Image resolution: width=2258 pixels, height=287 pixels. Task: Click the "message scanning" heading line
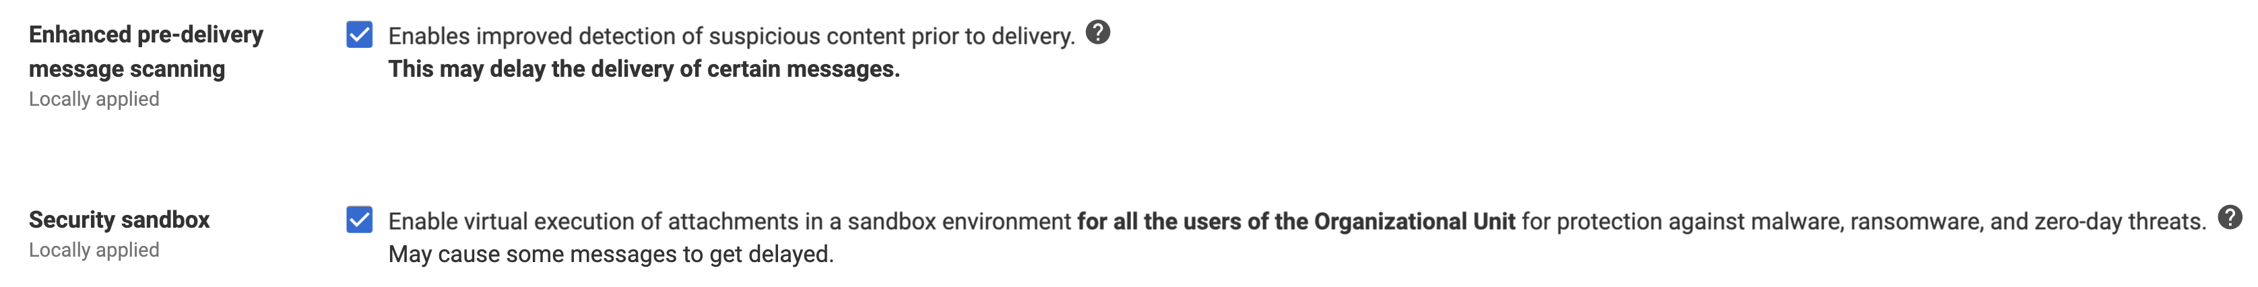coord(127,69)
